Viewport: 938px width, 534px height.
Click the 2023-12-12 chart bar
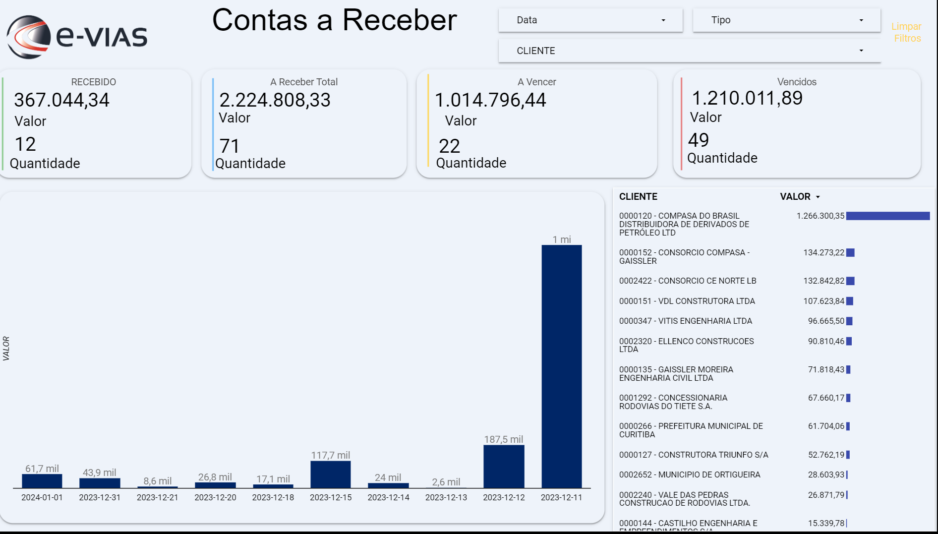[x=504, y=467]
